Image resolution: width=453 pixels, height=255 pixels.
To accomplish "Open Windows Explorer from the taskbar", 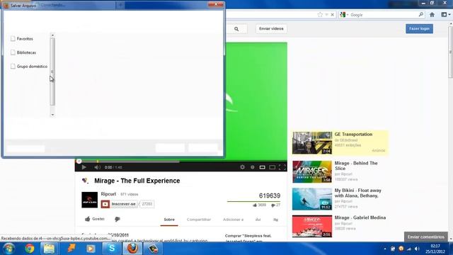I will [49, 249].
